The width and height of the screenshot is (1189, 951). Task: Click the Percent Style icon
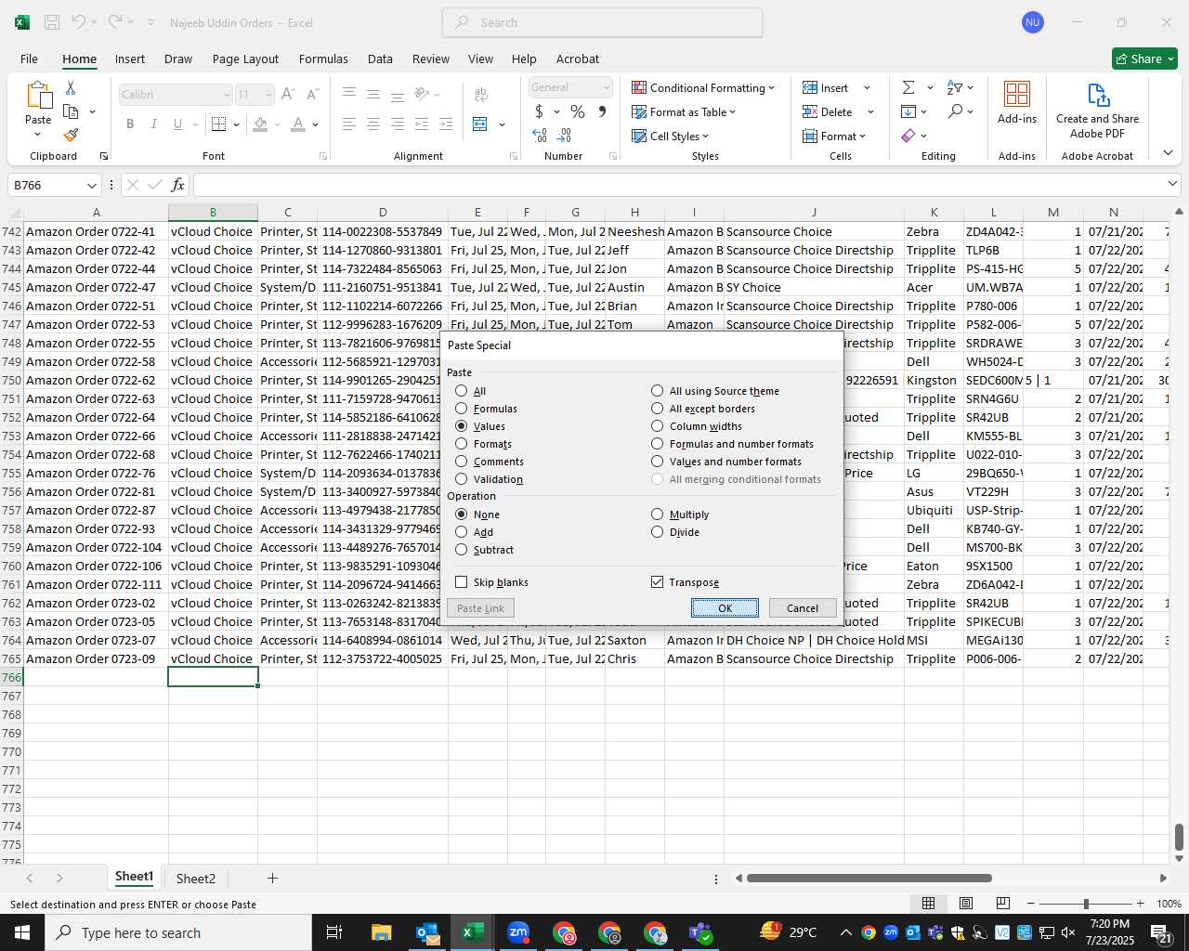coord(578,111)
